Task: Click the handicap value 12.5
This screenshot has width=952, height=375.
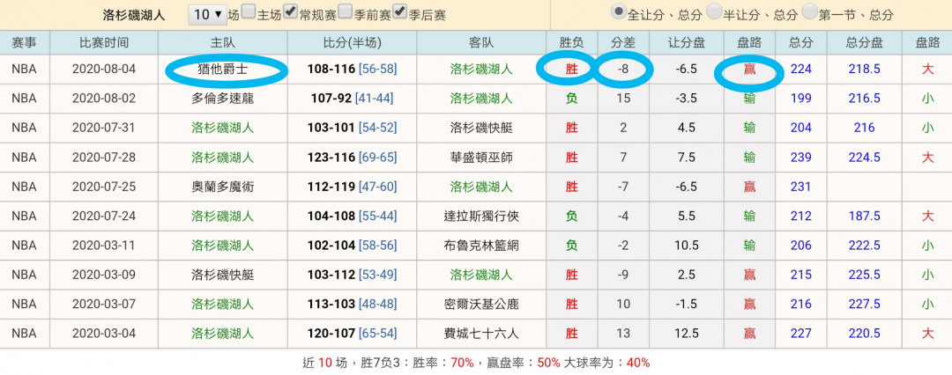Action: coord(687,333)
